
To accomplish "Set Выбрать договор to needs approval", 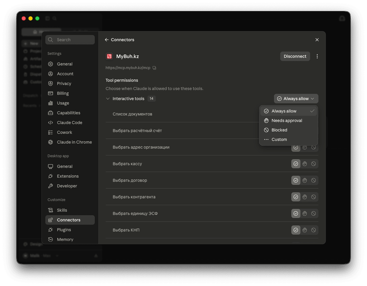I will [305, 180].
